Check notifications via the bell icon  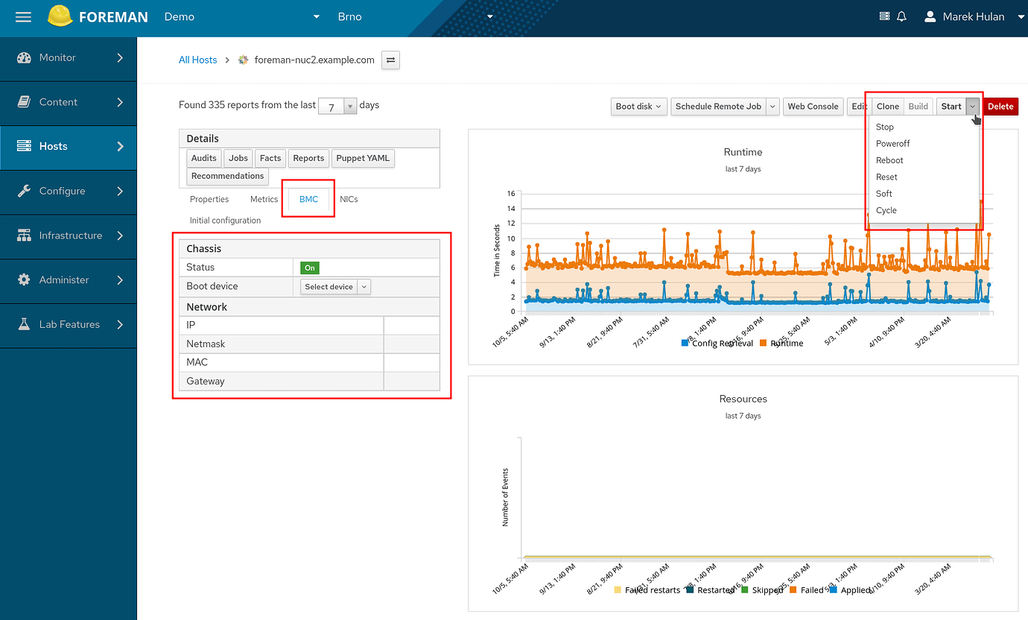click(x=901, y=16)
